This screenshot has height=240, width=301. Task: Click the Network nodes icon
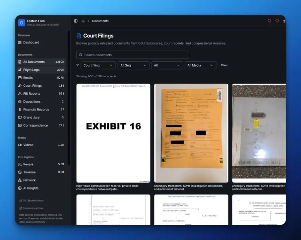(20, 180)
